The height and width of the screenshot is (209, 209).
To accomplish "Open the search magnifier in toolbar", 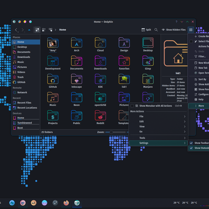I will pos(156,30).
